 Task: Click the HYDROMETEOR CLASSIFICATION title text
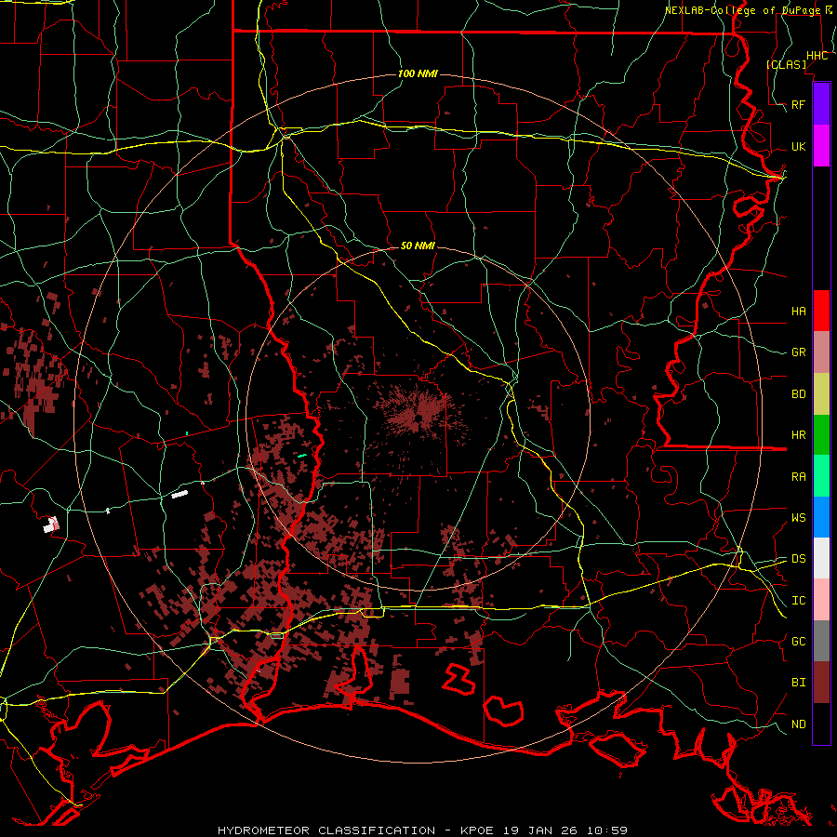[326, 830]
